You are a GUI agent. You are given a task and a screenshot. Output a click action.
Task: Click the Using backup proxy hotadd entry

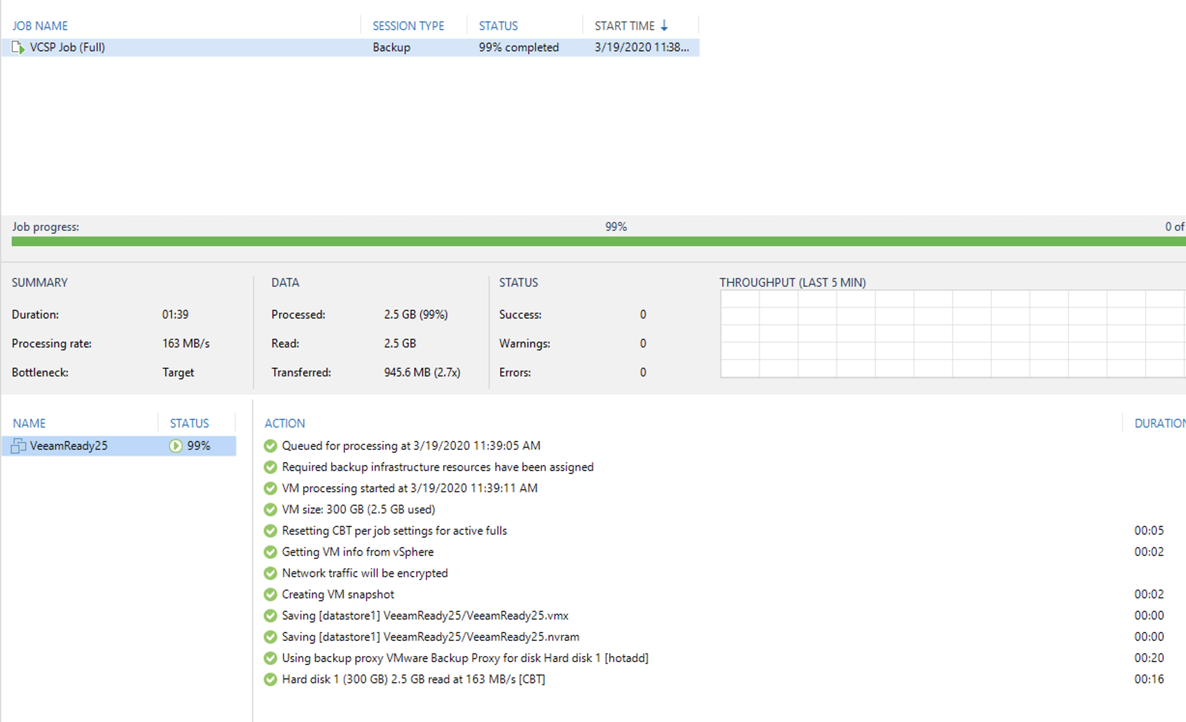pyautogui.click(x=465, y=658)
